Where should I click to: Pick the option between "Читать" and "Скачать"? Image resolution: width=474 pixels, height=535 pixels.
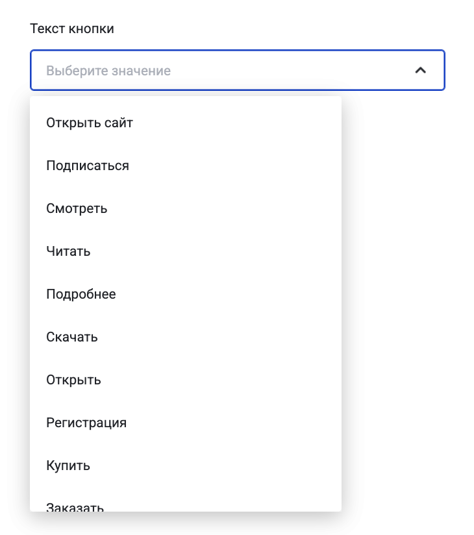81,294
